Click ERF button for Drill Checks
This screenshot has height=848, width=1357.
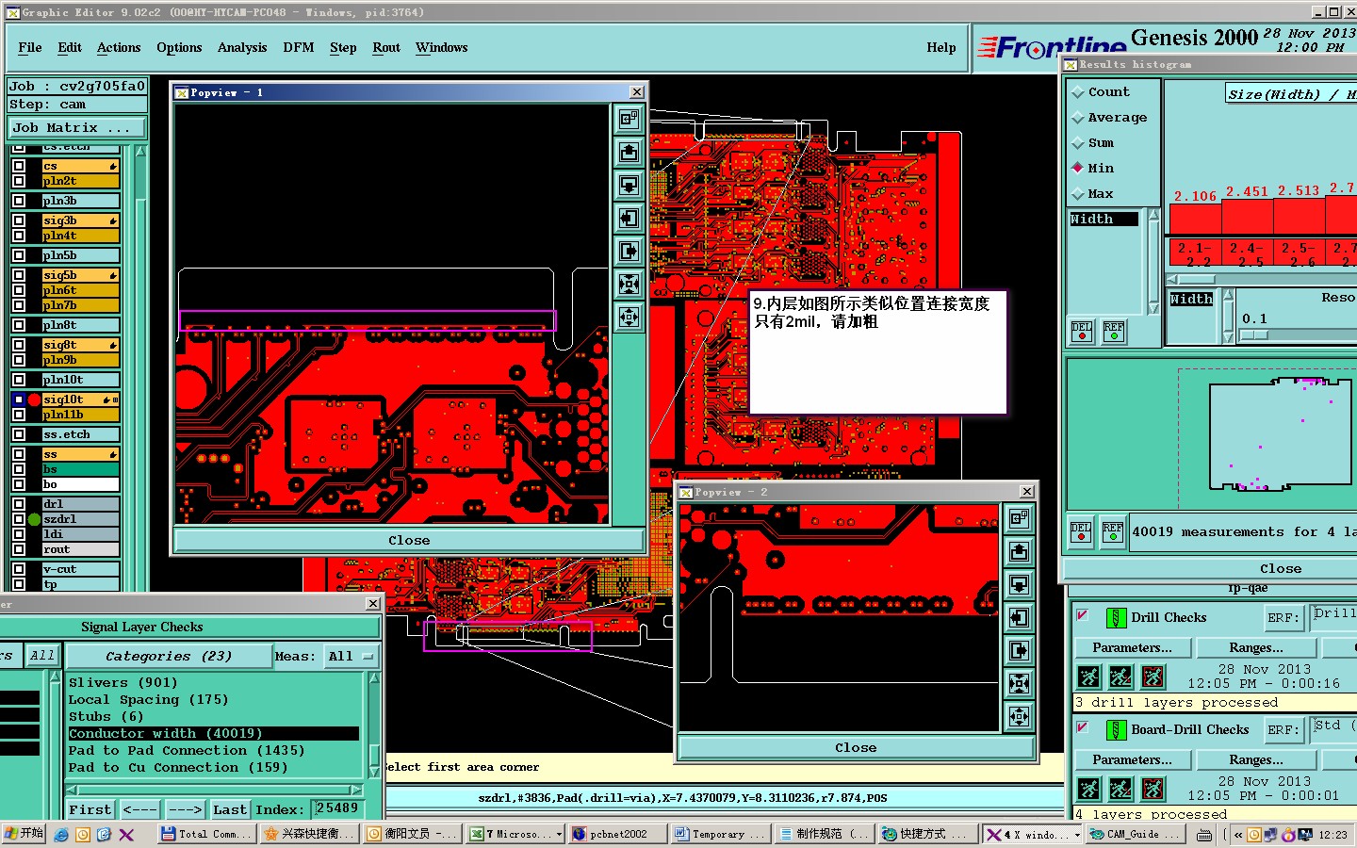tap(1284, 618)
